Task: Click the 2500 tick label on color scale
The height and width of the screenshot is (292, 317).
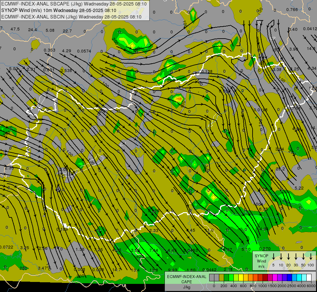Action: 292,286
